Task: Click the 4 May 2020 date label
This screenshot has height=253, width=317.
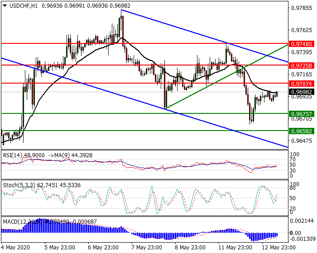Action: click(15, 247)
